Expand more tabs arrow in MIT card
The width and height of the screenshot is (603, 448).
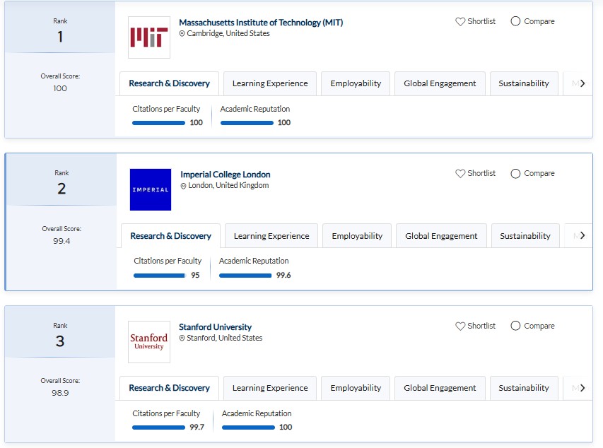[582, 83]
